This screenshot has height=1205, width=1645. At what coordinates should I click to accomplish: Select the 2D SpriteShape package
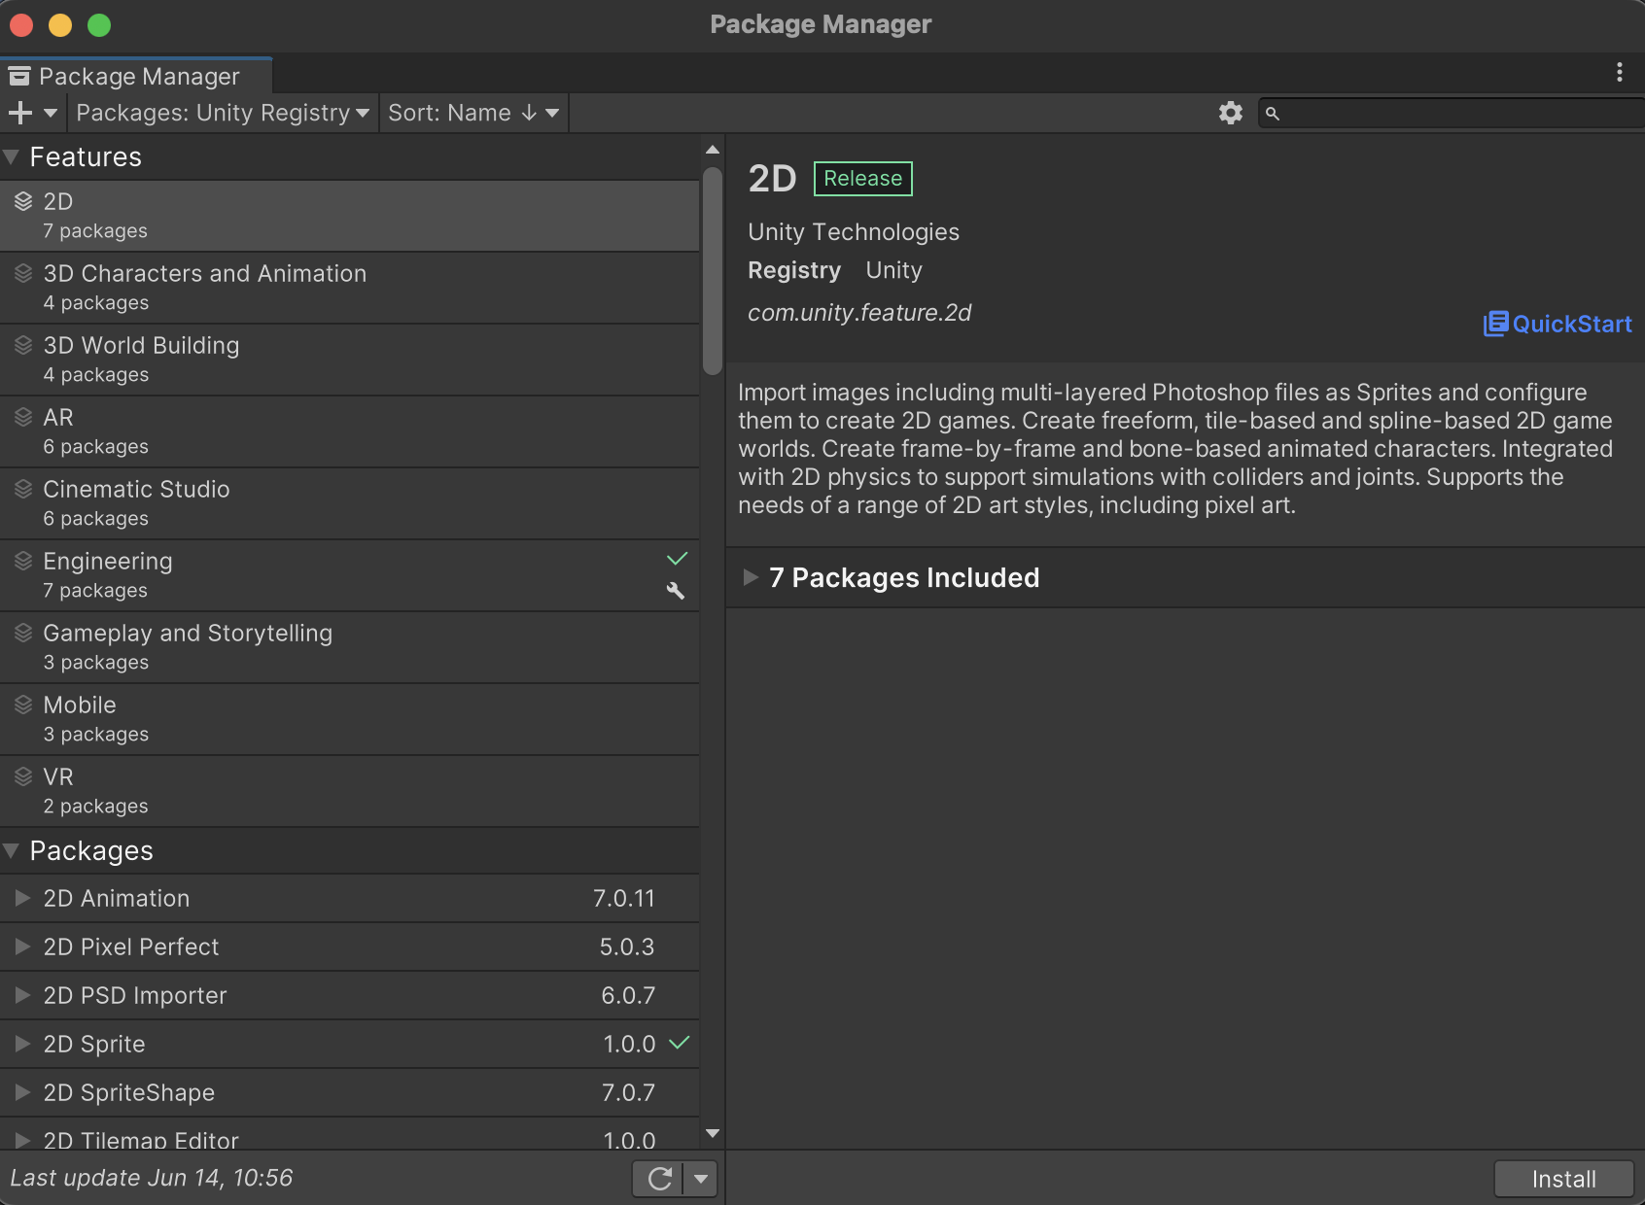pyautogui.click(x=349, y=1092)
